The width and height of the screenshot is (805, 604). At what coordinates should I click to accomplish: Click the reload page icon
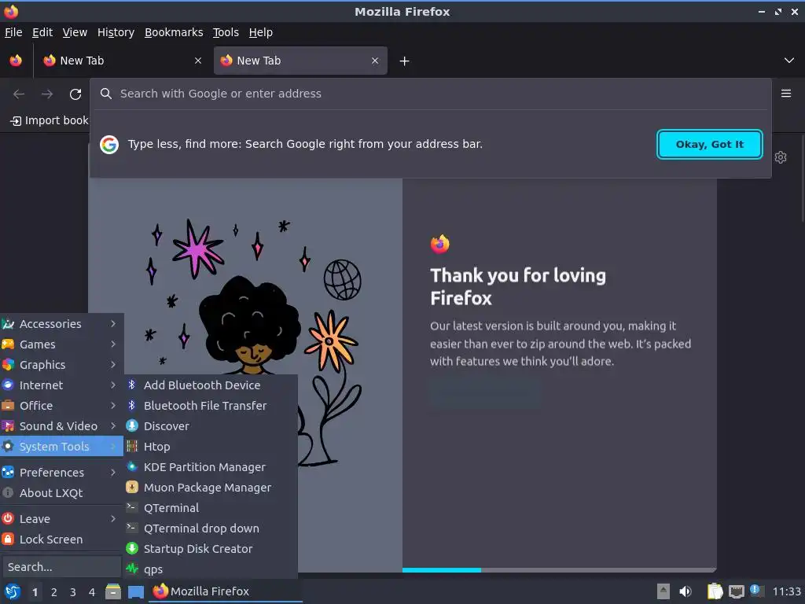pyautogui.click(x=75, y=94)
